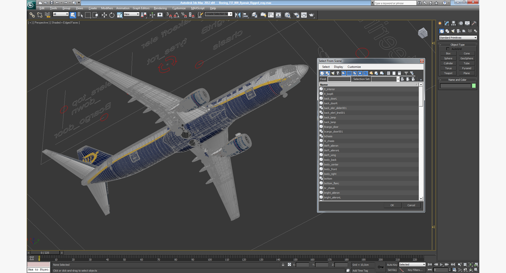Toggle Display Cameras filter in dialog
This screenshot has width=506, height=273.
(338, 73)
